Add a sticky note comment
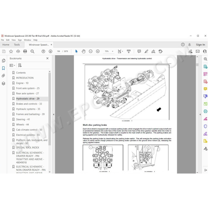The width and height of the screenshot is (208, 208). 139,51
